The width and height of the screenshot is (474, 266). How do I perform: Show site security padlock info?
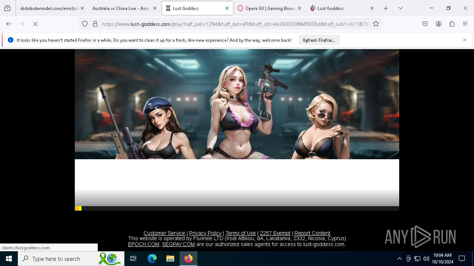click(x=95, y=24)
